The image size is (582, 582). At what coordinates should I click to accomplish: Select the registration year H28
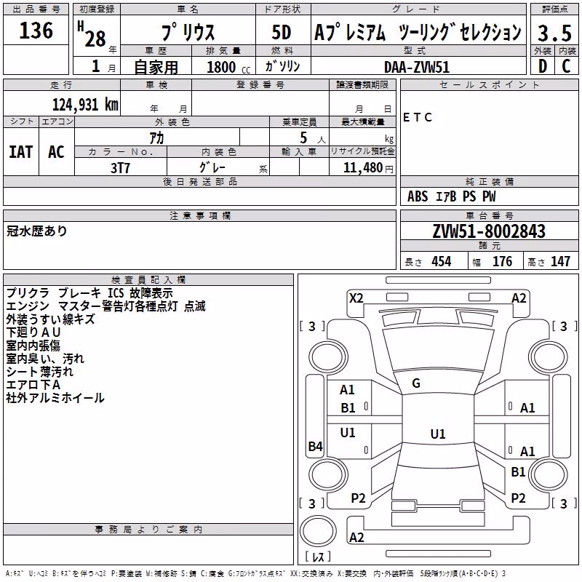[x=92, y=34]
